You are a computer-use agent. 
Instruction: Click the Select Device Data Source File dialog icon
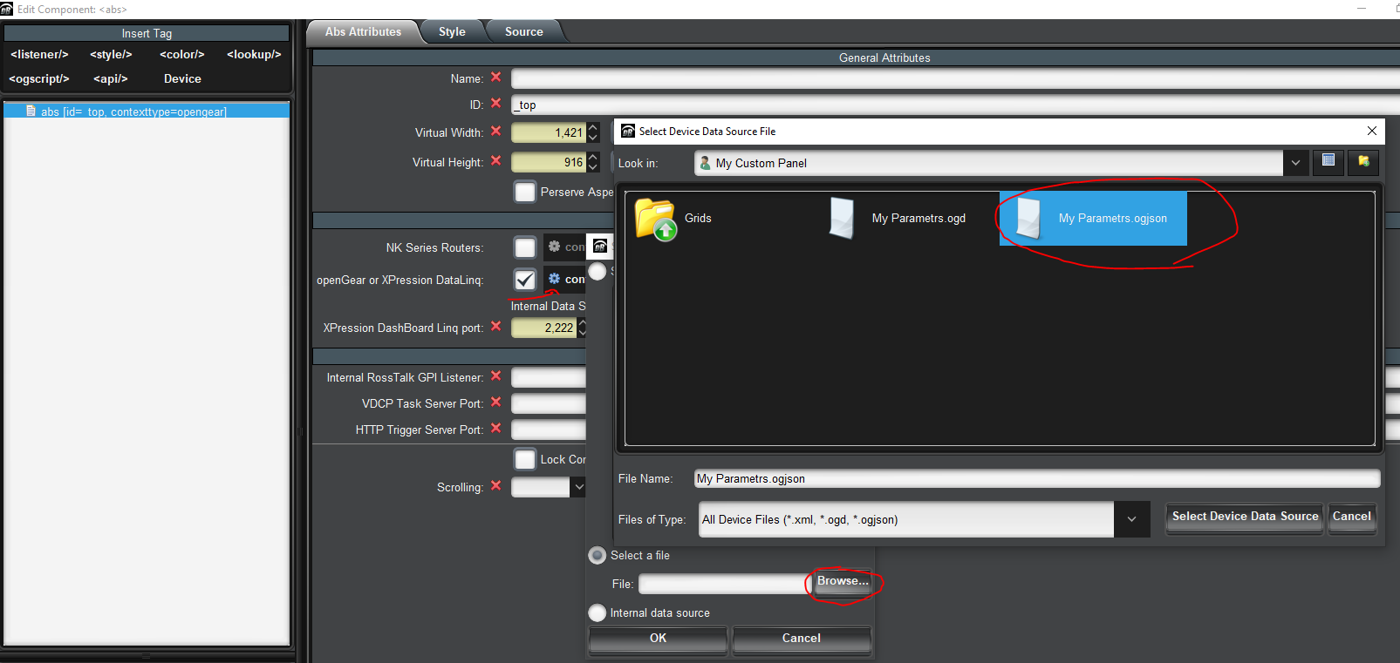[x=628, y=132]
